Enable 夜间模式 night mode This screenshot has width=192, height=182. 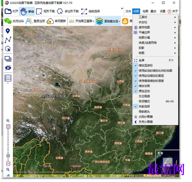pos(156,101)
